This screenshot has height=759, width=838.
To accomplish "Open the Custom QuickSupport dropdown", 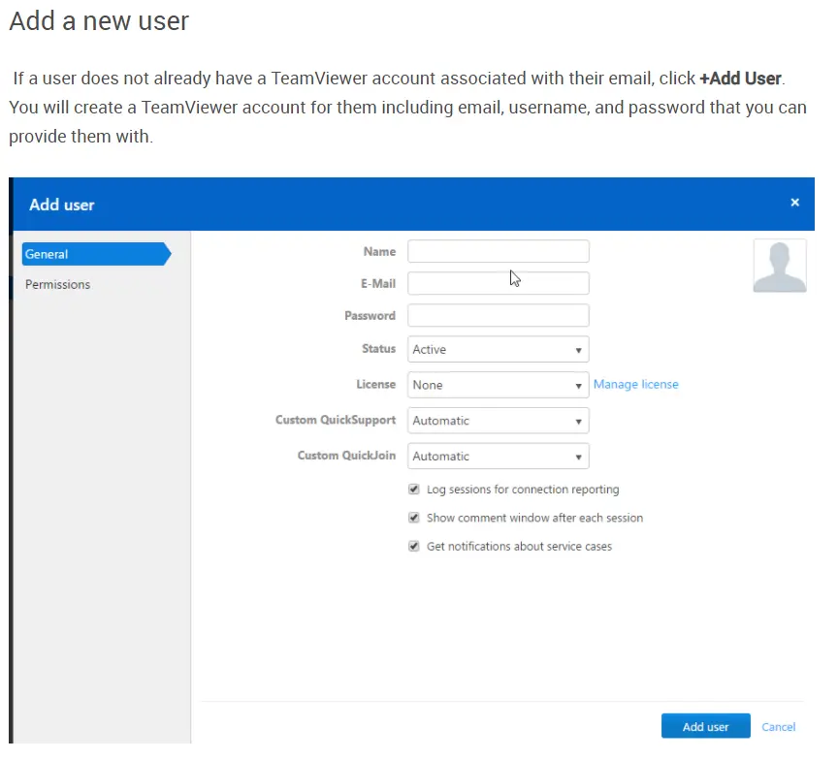I will (499, 421).
